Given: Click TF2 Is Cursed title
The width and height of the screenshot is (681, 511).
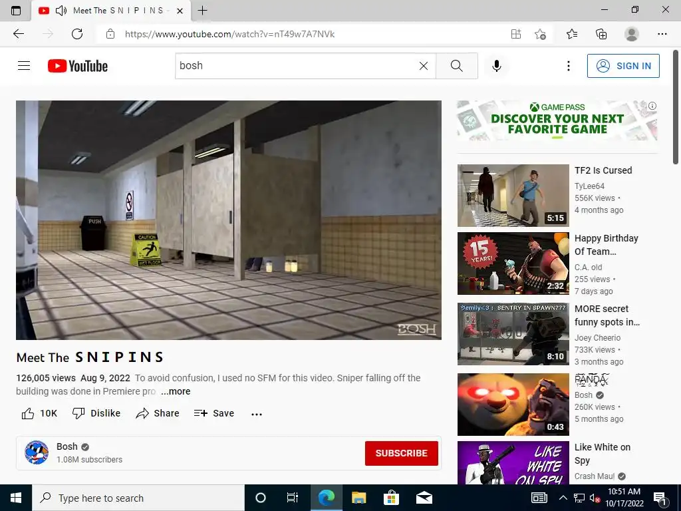Looking at the screenshot, I should pyautogui.click(x=603, y=170).
